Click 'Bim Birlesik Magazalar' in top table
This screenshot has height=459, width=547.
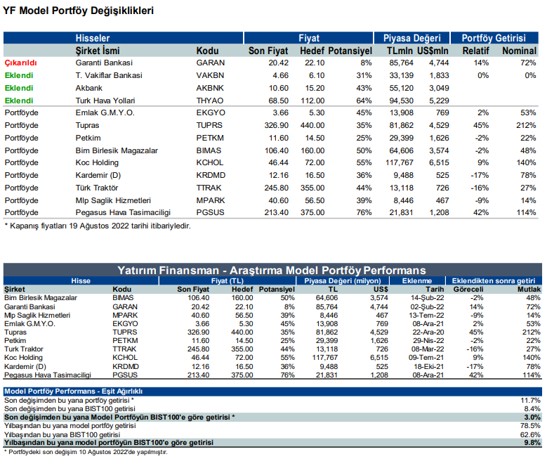(117, 150)
